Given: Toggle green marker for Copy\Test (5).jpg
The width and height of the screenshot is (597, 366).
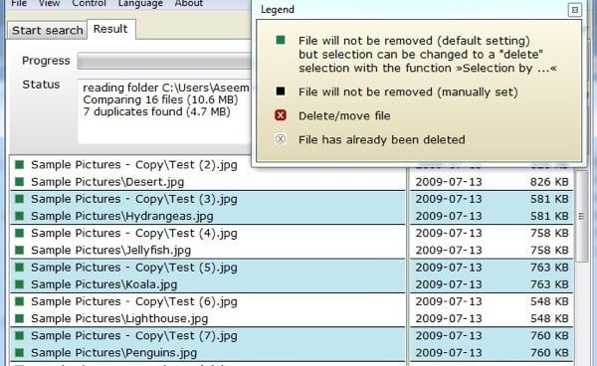Looking at the screenshot, I should 19,268.
